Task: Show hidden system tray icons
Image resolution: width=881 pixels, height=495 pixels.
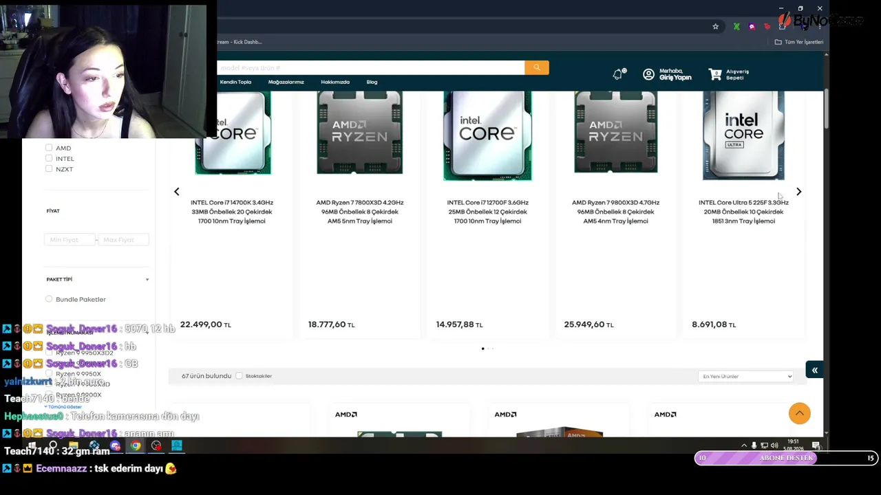Action: [743, 445]
